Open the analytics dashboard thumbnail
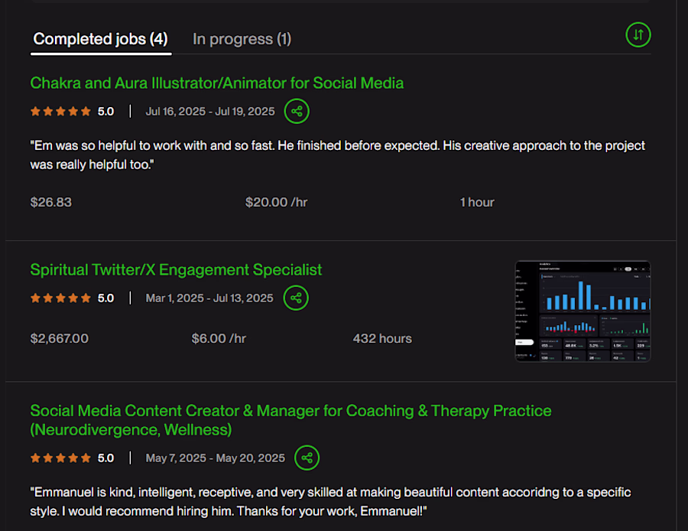The image size is (688, 531). click(583, 311)
